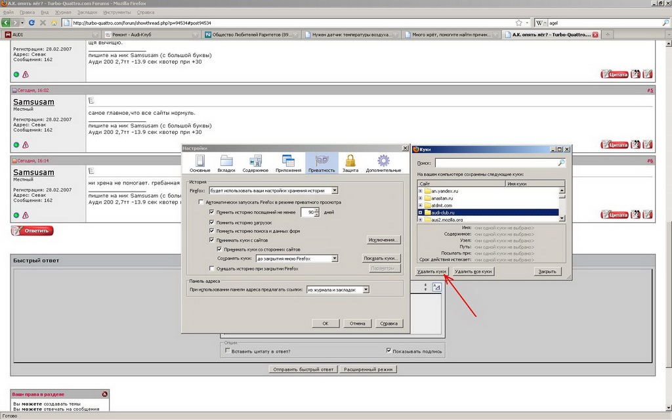672x420 pixels.
Task: Expand the an.yandex.ru cookie folder
Action: pos(420,191)
